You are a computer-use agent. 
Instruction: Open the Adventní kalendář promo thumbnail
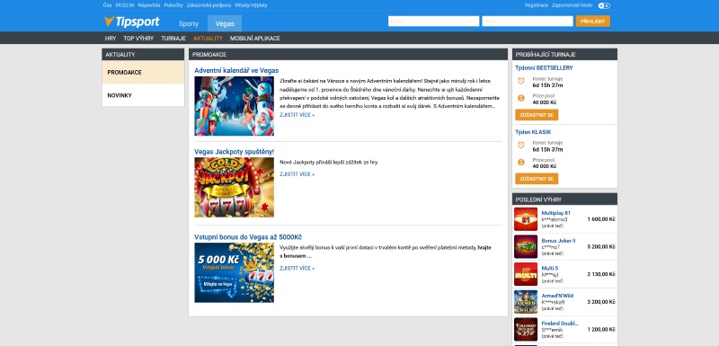click(235, 106)
